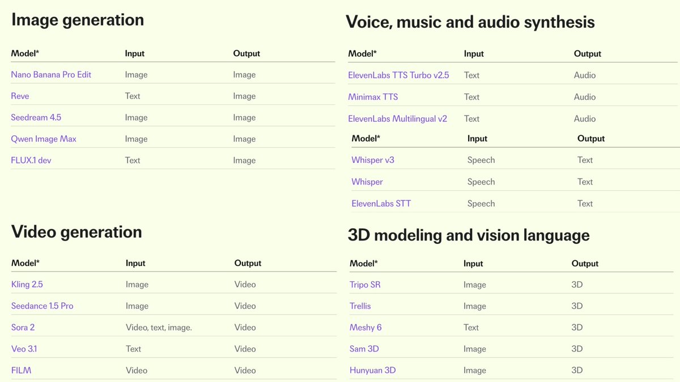Screen dimensions: 680x382
Task: Open the Whisper v3 link
Action: (x=373, y=160)
